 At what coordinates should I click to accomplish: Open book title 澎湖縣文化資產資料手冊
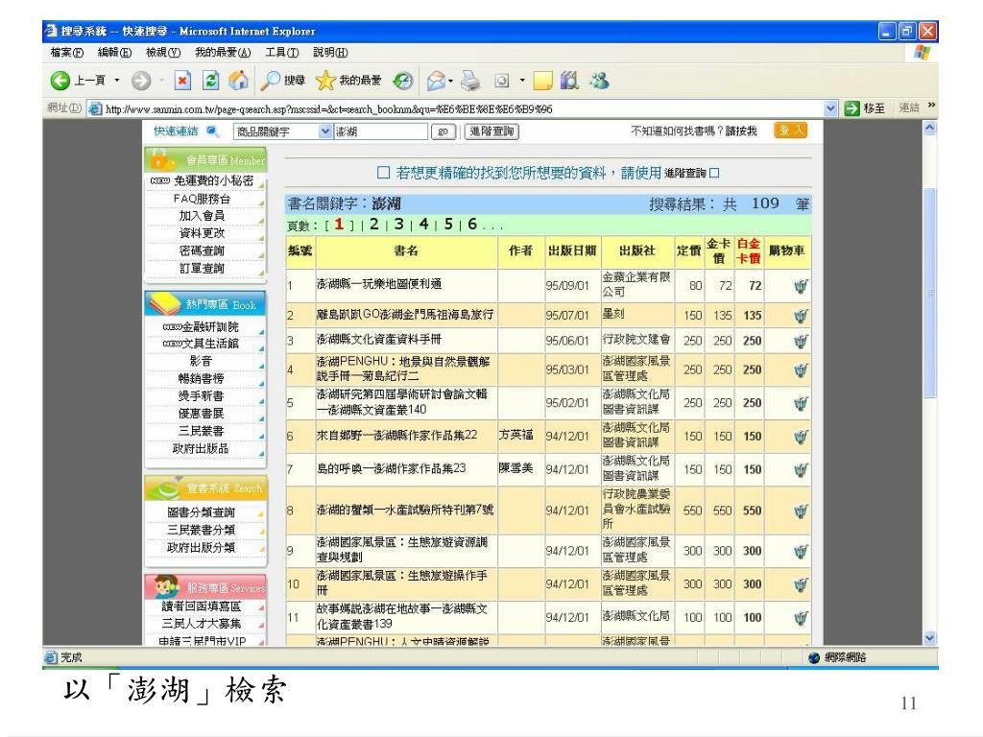click(x=378, y=340)
